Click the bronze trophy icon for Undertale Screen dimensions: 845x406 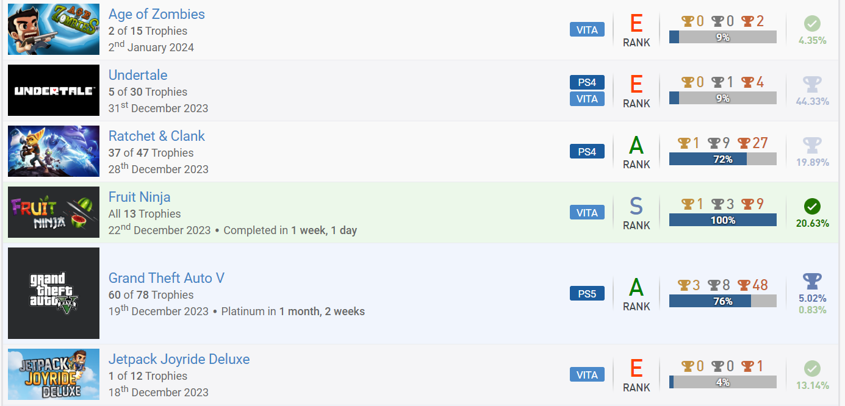[748, 82]
